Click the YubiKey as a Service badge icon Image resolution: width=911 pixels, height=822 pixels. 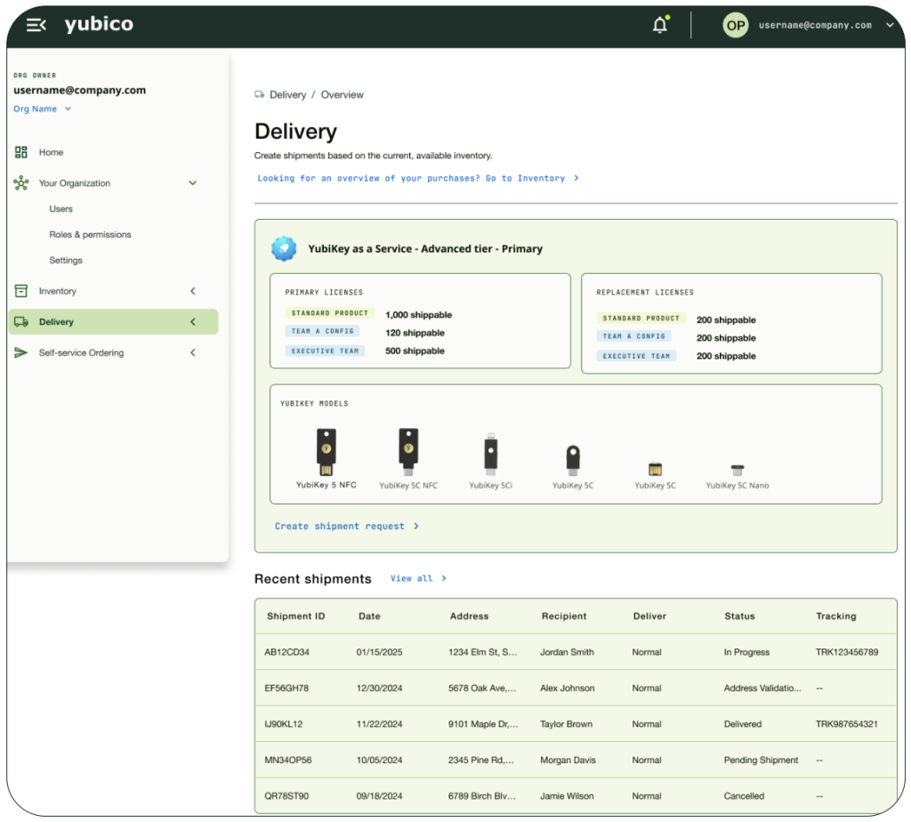coord(284,249)
